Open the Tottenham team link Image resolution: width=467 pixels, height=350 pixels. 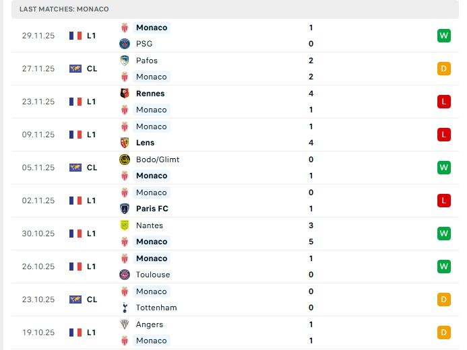pos(156,308)
